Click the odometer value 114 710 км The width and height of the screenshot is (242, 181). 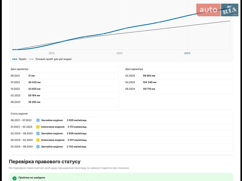pos(149,89)
